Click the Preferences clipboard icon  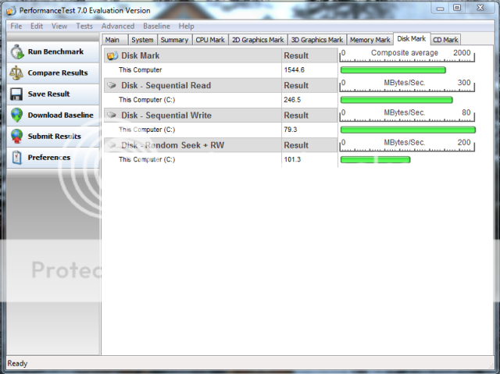coord(16,157)
